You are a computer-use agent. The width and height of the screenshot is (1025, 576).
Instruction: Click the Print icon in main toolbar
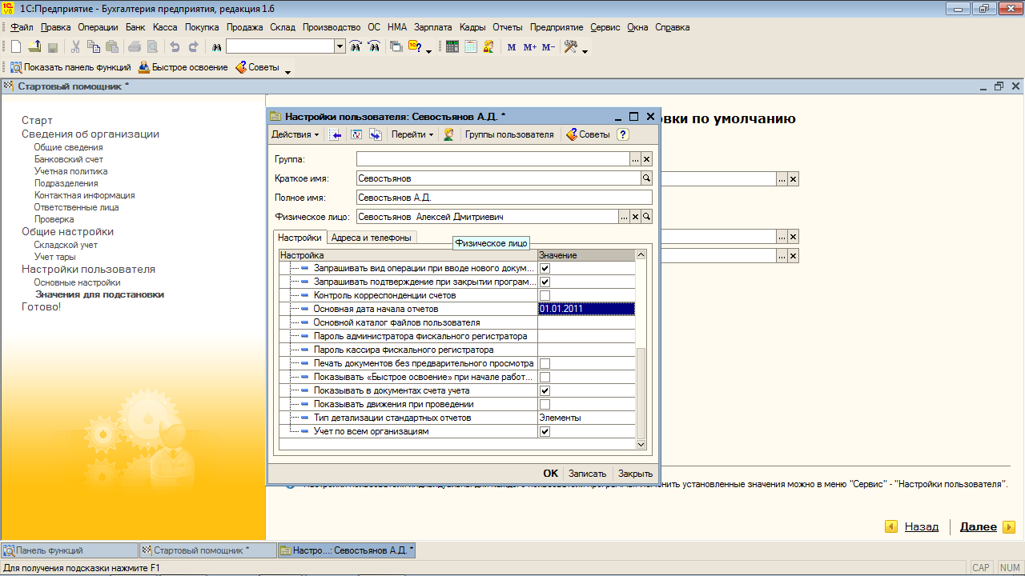(135, 47)
